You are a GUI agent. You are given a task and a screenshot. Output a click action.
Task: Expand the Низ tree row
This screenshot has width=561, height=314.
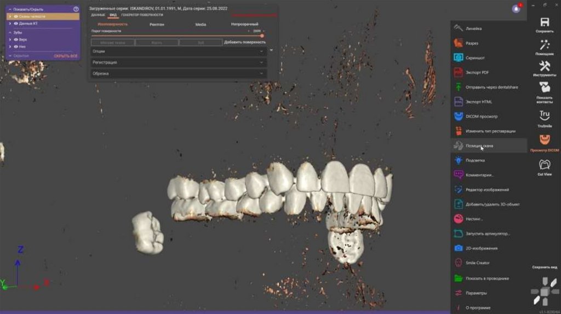(10, 47)
